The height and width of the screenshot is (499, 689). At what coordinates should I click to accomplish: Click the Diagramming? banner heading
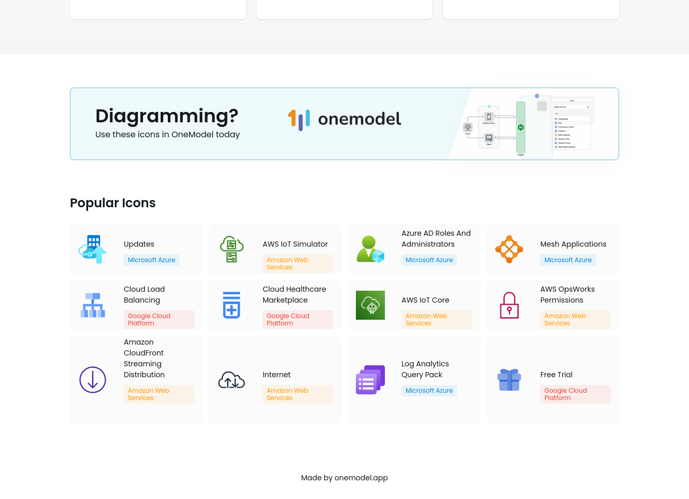pos(167,116)
